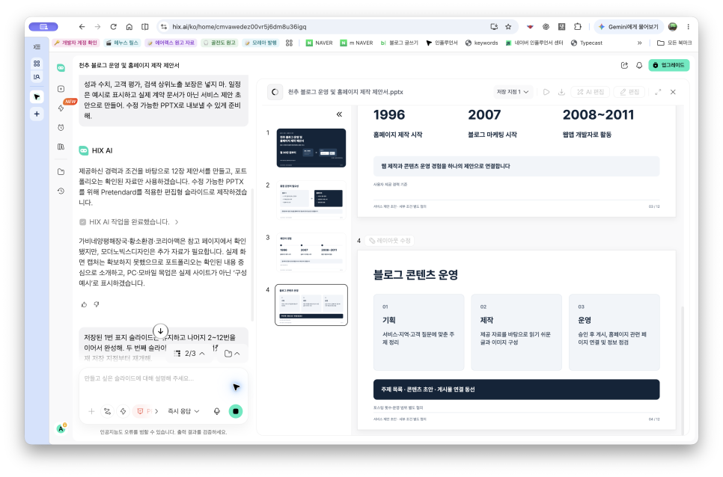Click the microphone voice input icon
This screenshot has height=477, width=723.
pos(217,411)
